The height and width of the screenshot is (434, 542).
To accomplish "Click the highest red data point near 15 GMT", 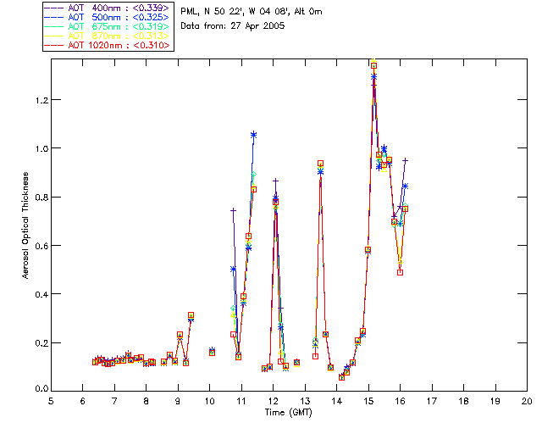I will (x=373, y=66).
